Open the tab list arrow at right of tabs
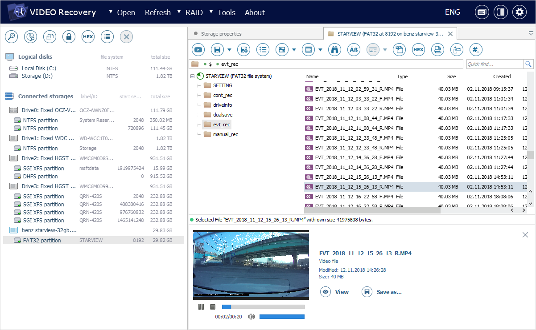The image size is (536, 330). pos(531,33)
